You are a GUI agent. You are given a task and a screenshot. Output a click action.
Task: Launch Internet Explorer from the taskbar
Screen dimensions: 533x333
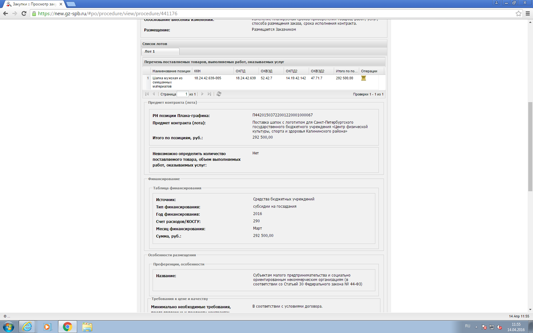(27, 327)
